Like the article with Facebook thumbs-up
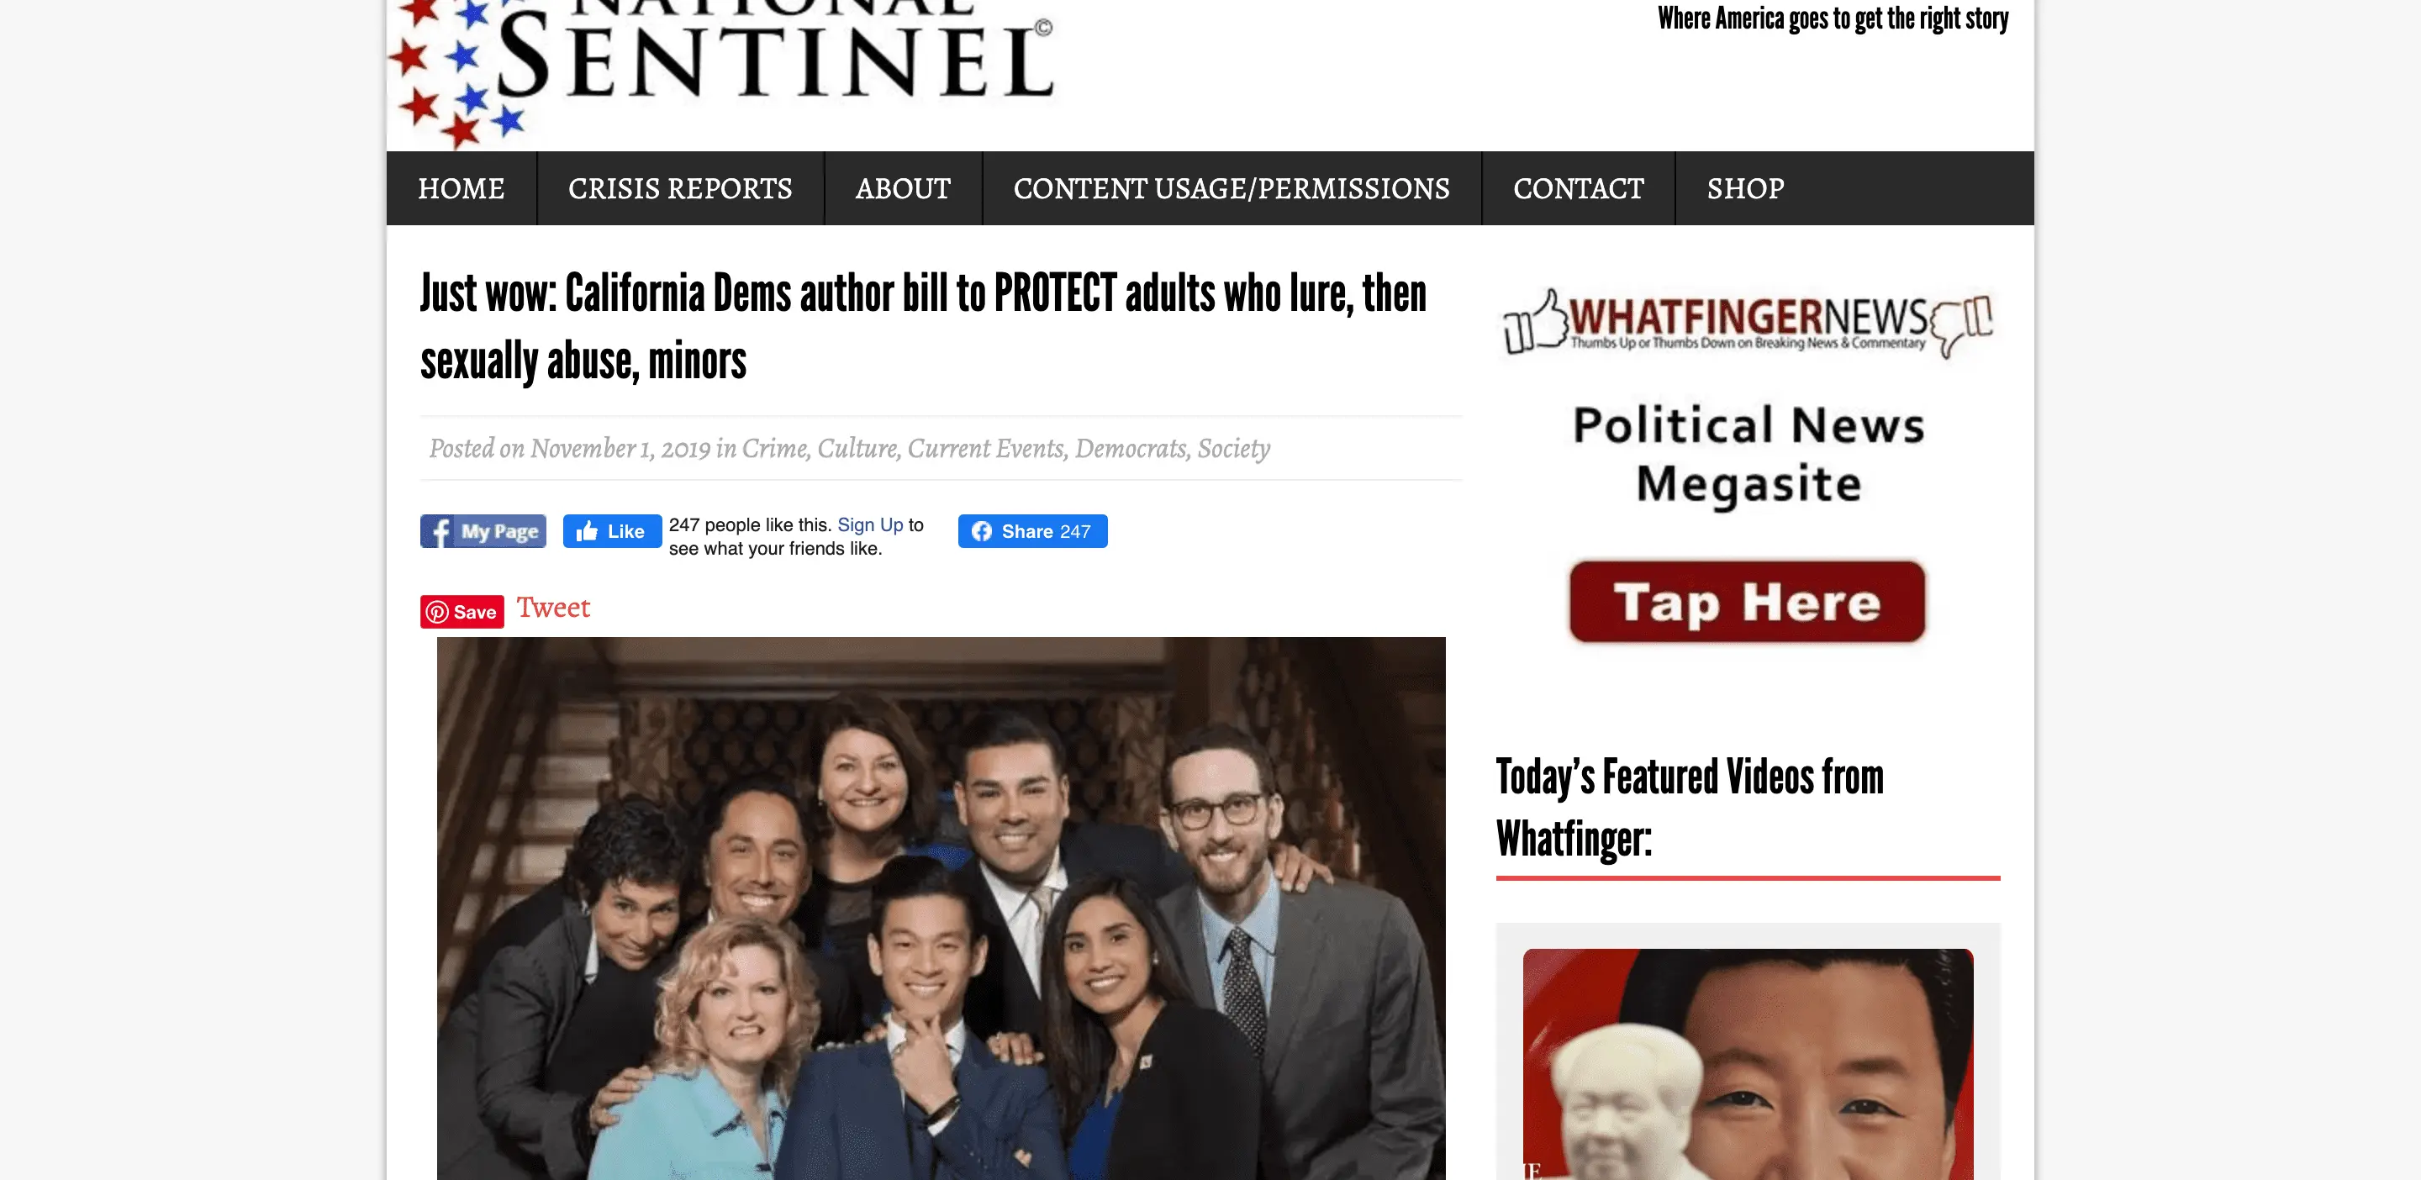The height and width of the screenshot is (1180, 2421). coord(612,531)
